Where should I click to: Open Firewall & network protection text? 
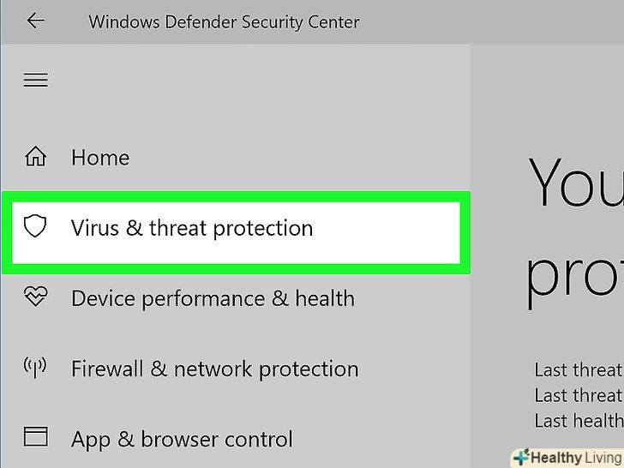[x=214, y=369]
